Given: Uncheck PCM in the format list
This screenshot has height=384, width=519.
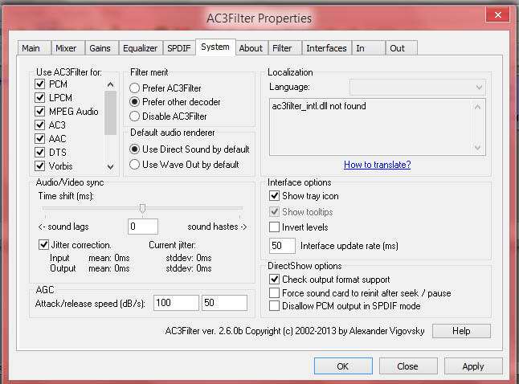Looking at the screenshot, I should click(39, 84).
